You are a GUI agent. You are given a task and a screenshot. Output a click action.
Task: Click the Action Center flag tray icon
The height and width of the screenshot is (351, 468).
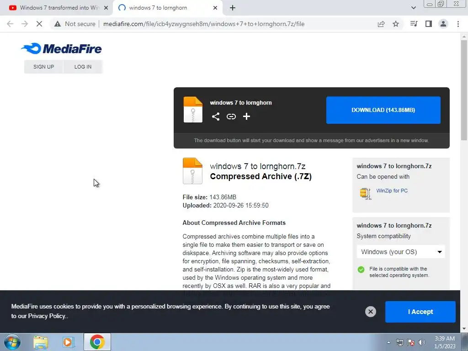click(411, 342)
